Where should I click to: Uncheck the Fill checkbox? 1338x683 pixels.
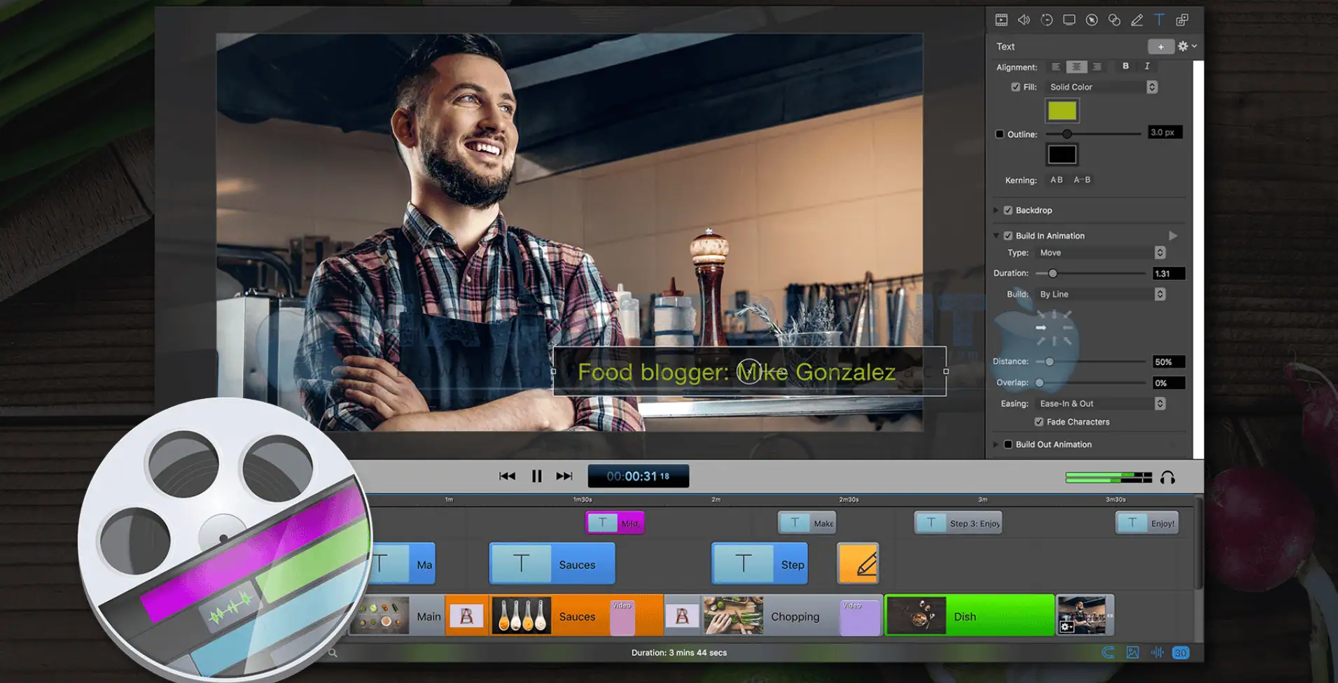point(1015,87)
